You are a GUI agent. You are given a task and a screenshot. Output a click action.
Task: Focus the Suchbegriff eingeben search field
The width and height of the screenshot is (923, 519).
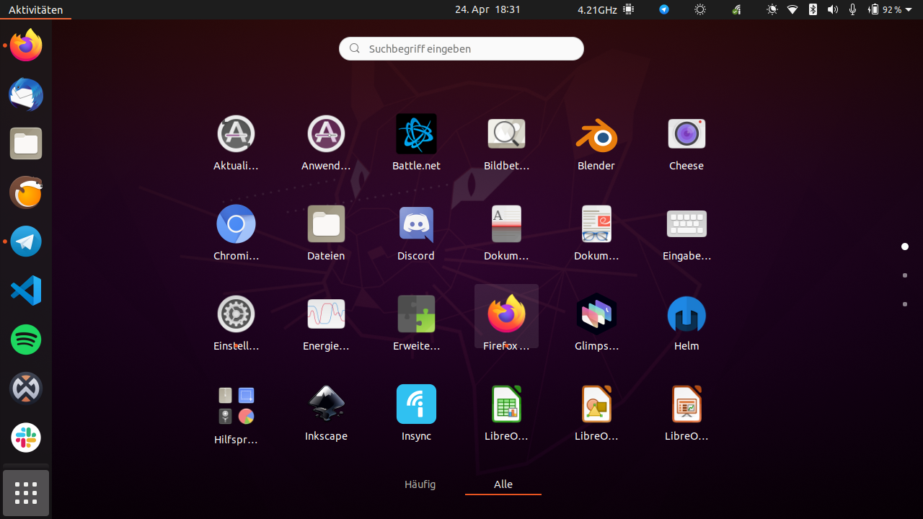[x=461, y=48]
